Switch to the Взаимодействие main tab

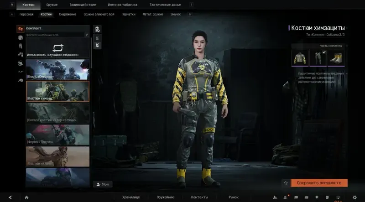(83, 5)
